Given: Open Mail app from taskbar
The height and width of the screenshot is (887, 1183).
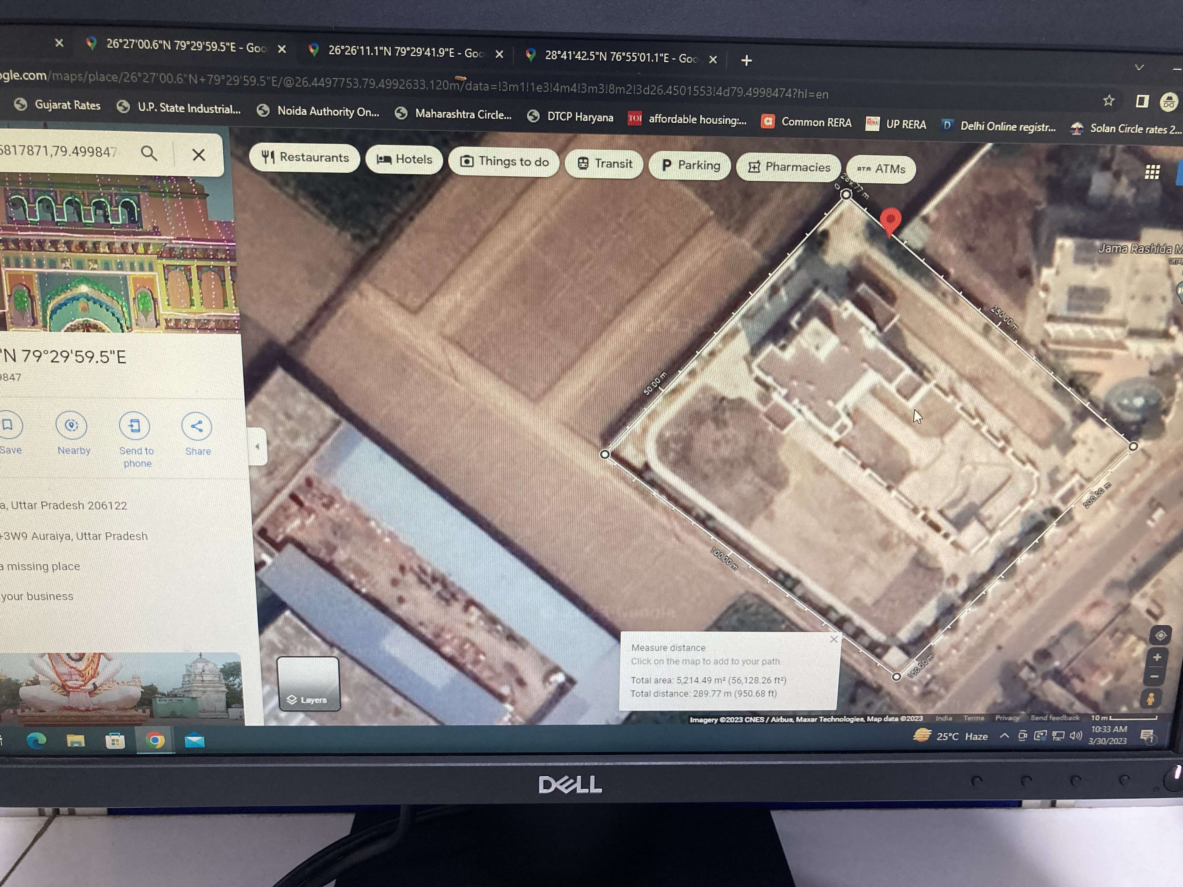Looking at the screenshot, I should 195,741.
